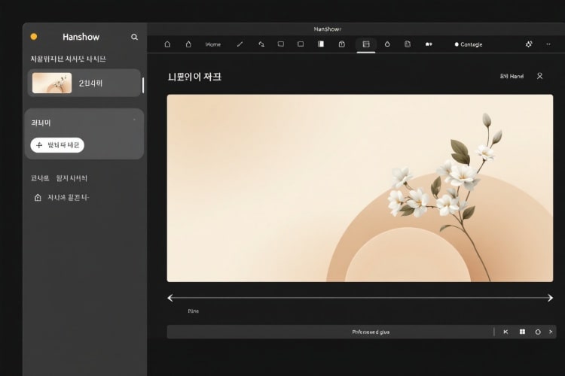Switch to grid view in bottom bar
The width and height of the screenshot is (565, 376).
(x=523, y=332)
